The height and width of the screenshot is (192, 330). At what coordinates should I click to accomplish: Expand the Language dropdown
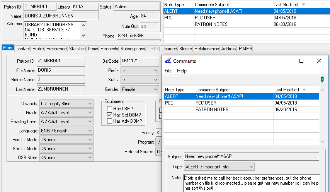[90, 131]
